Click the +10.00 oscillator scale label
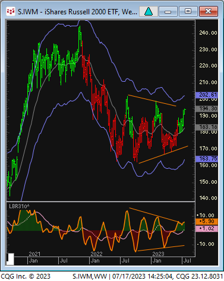 coord(206,215)
